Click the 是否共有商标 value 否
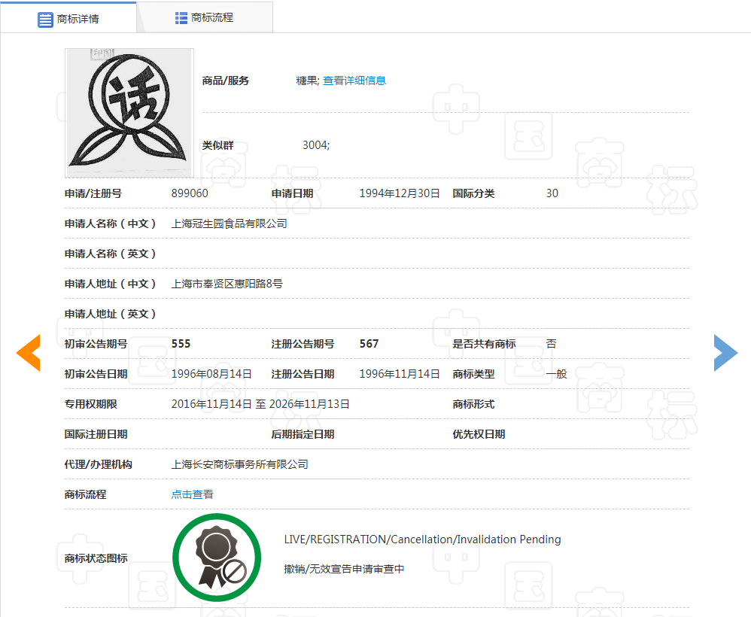The height and width of the screenshot is (617, 751). [551, 344]
